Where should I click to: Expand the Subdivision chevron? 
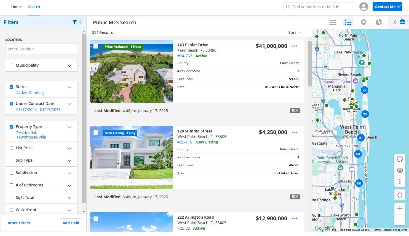69,173
